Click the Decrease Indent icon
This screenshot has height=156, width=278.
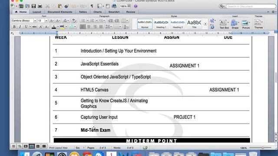pyautogui.click(x=110, y=21)
